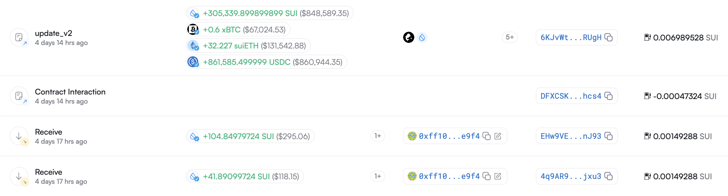728x196 pixels.
Task: Expand the 5+ more items badge
Action: 510,37
